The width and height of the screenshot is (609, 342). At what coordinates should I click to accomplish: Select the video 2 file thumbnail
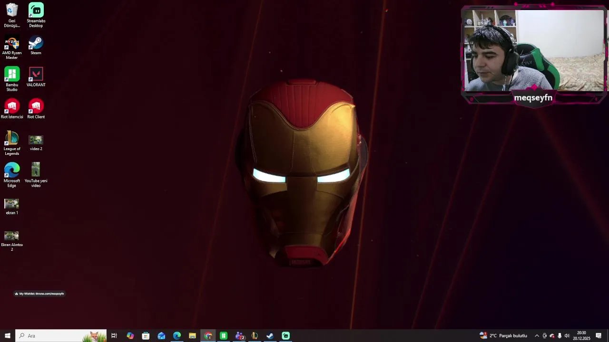coord(36,142)
